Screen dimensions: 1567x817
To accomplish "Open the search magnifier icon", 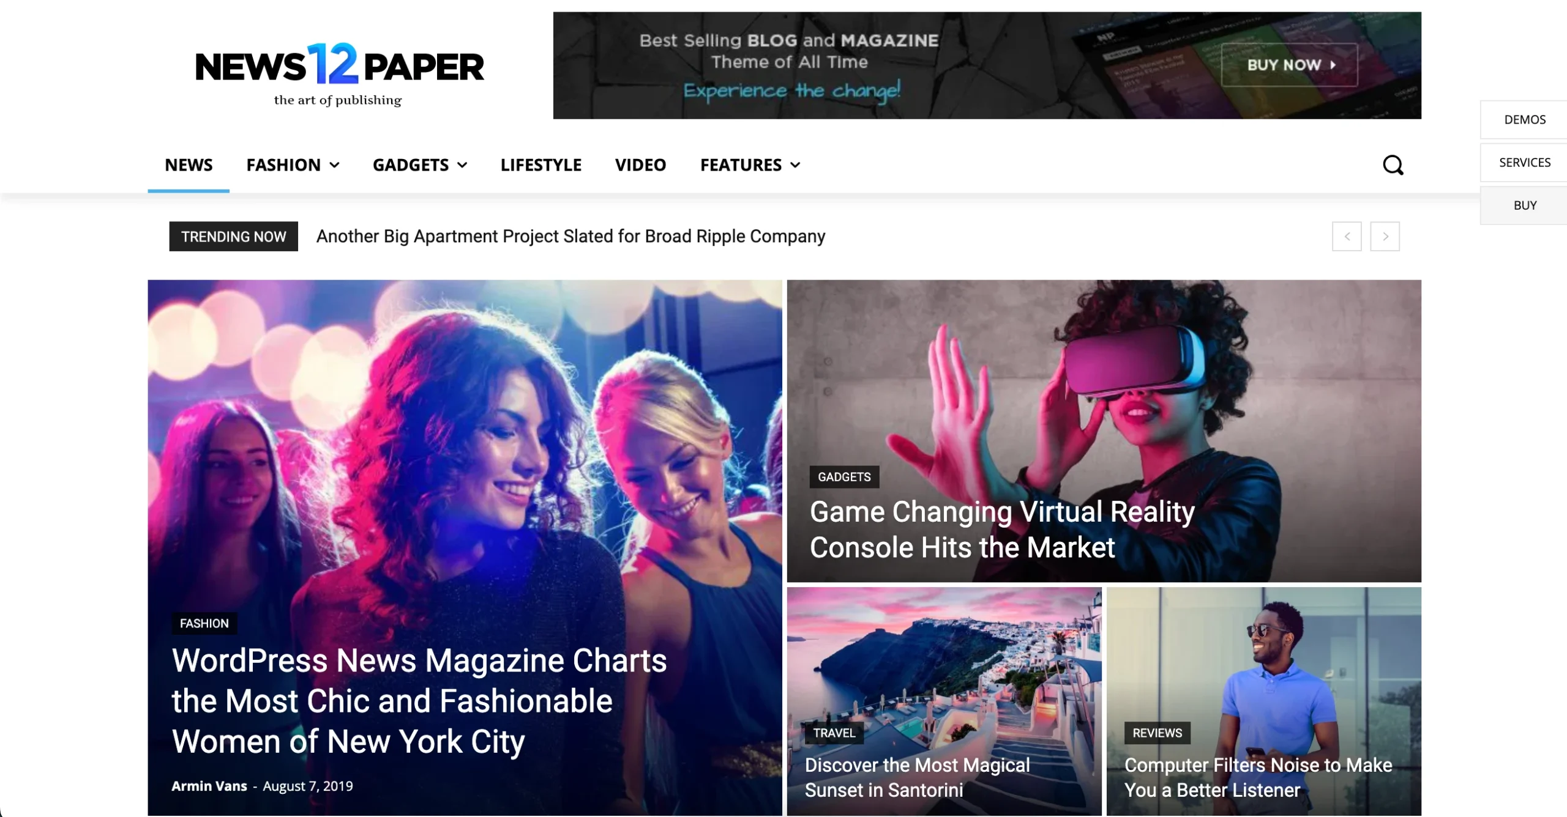I will click(1393, 165).
